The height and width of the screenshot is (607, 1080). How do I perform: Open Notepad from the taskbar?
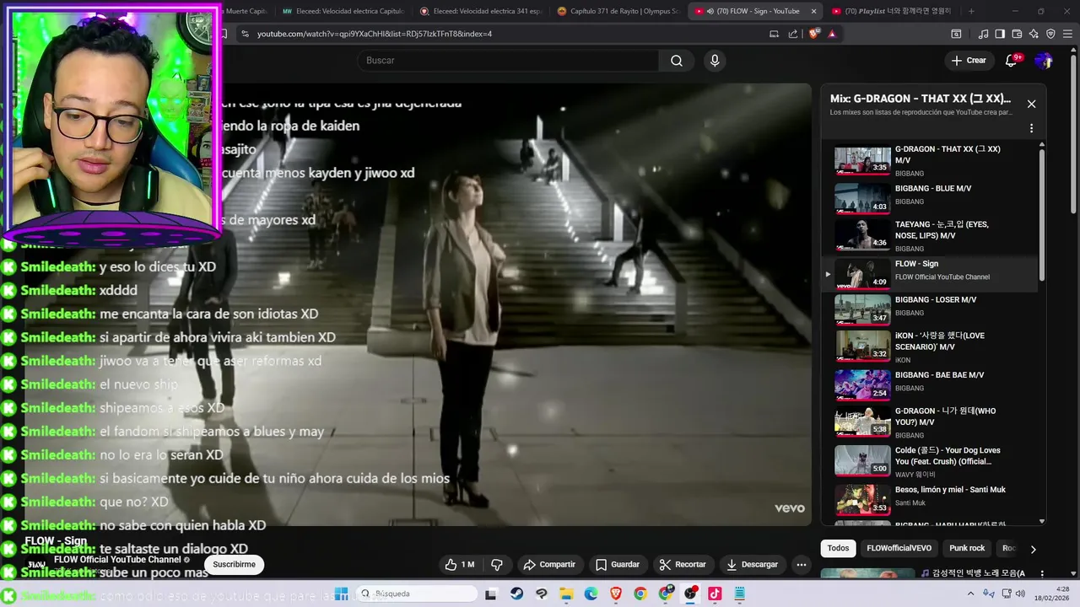pyautogui.click(x=740, y=594)
